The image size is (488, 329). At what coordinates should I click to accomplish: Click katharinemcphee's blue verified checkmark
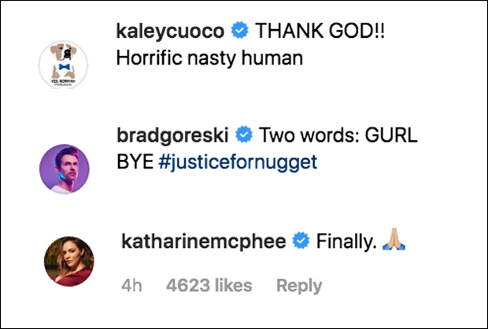coord(300,242)
